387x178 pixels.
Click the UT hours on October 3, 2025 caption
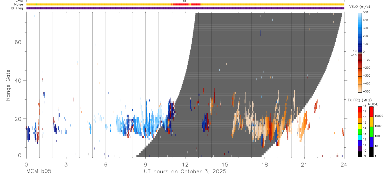click(185, 172)
